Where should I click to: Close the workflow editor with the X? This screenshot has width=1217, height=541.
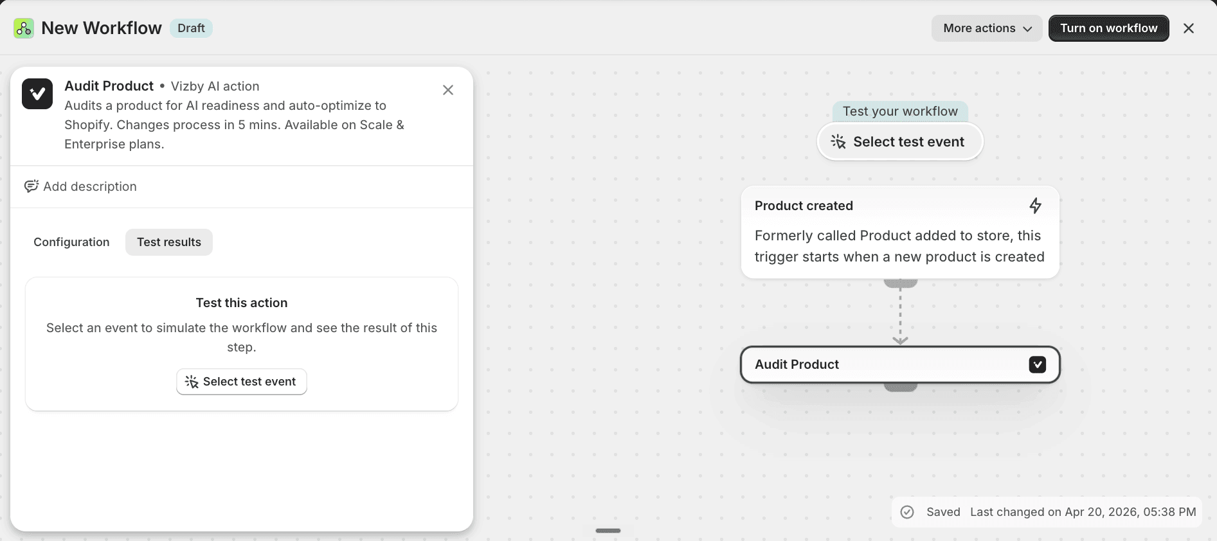click(x=1189, y=28)
